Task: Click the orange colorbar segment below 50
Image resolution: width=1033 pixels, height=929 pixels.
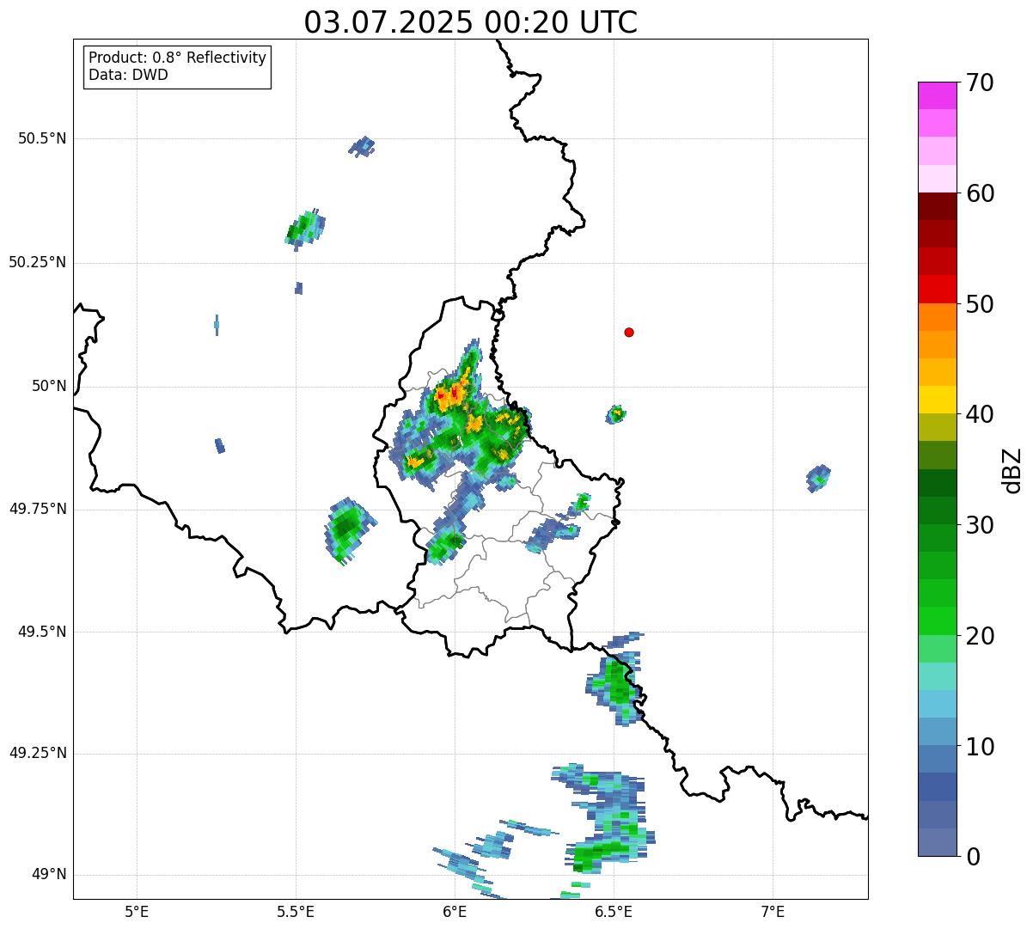Action: click(x=938, y=317)
